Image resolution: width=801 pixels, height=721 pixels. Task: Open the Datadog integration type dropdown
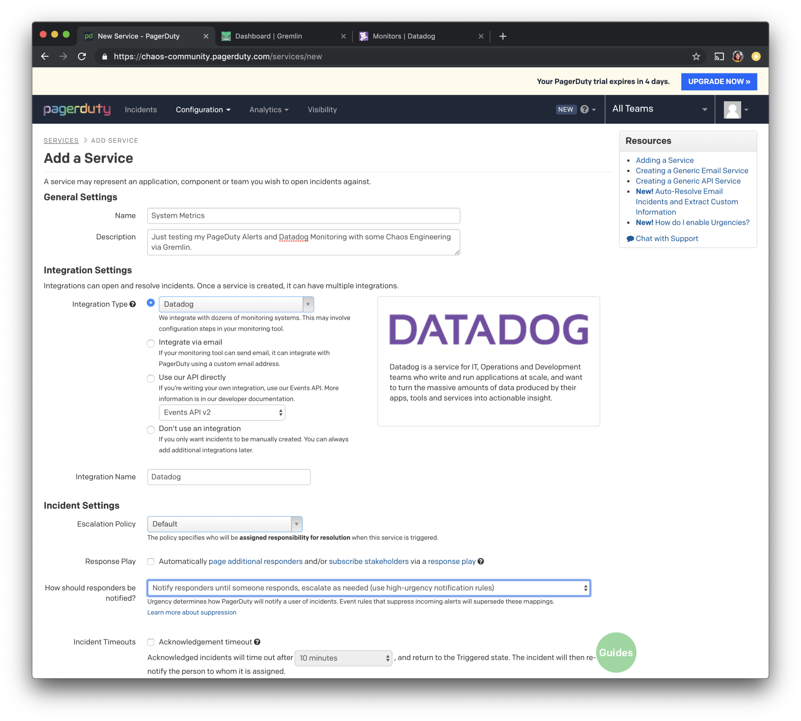coord(236,304)
